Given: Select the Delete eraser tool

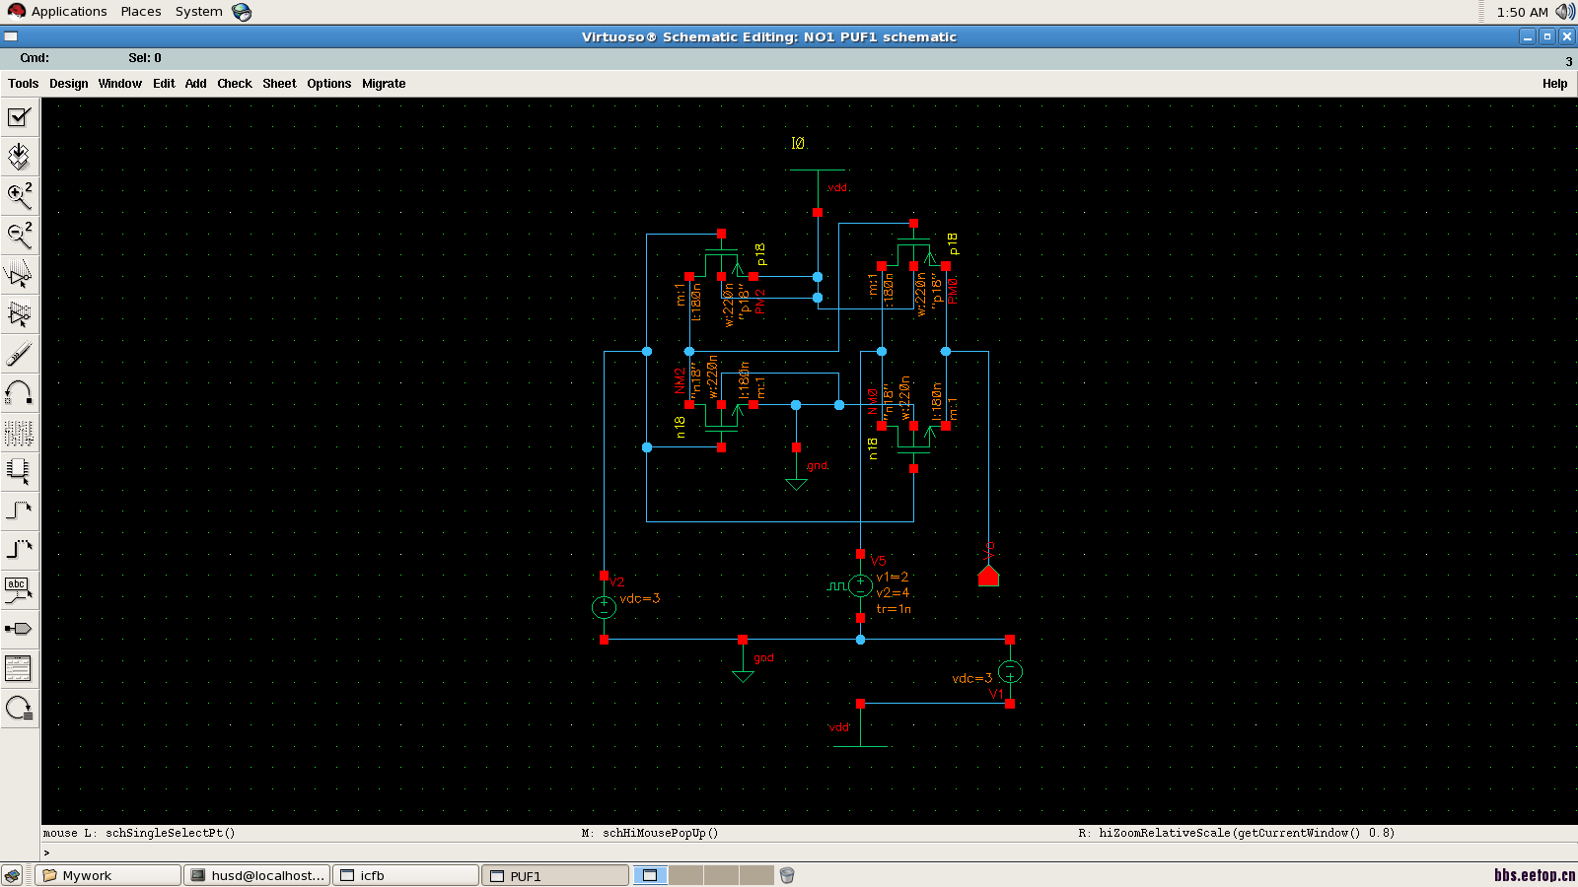Looking at the screenshot, I should pyautogui.click(x=19, y=354).
